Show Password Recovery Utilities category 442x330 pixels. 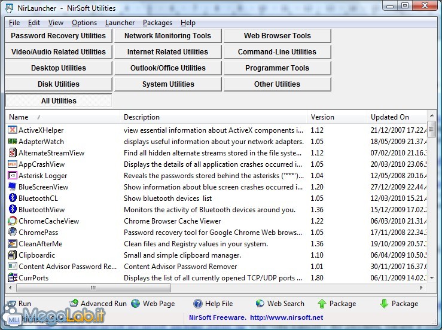point(59,36)
